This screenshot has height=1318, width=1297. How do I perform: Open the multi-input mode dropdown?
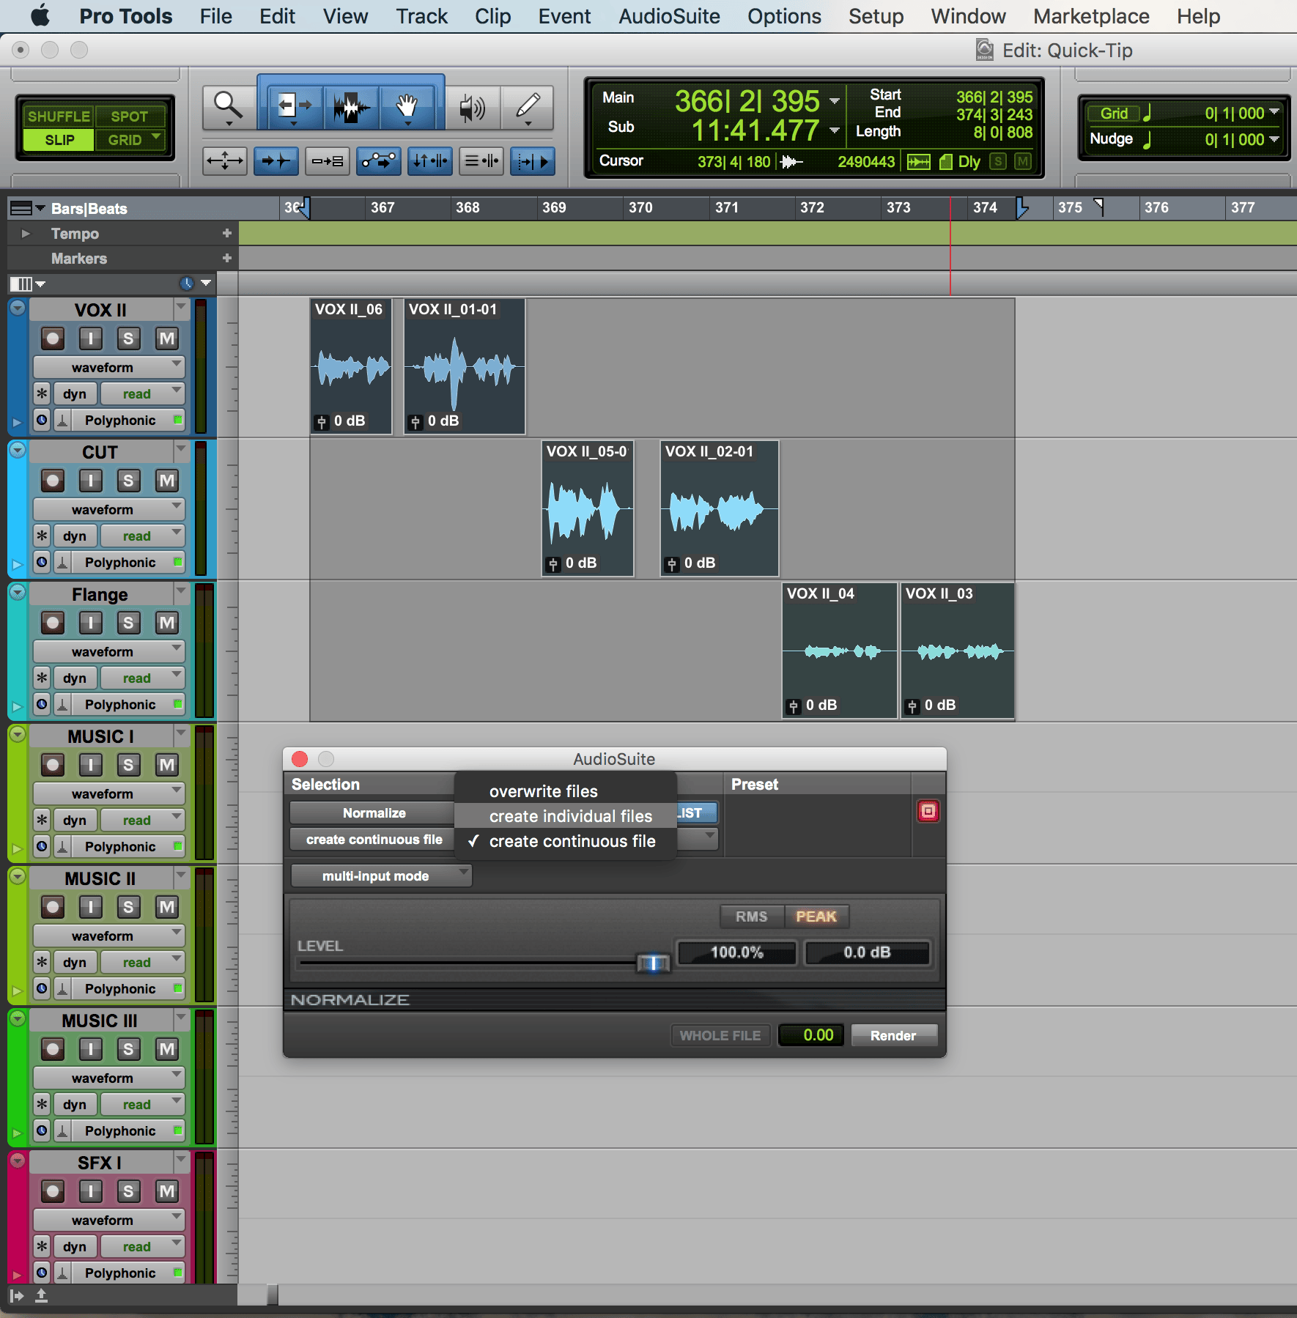381,875
